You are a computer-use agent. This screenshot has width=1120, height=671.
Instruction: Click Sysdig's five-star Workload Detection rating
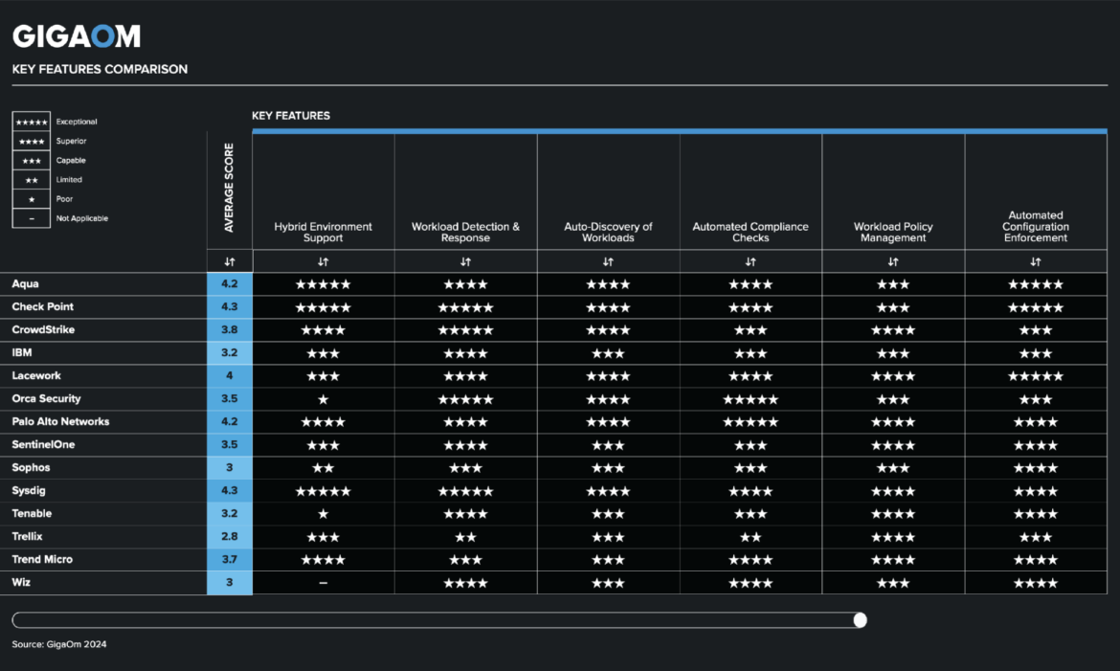point(465,490)
